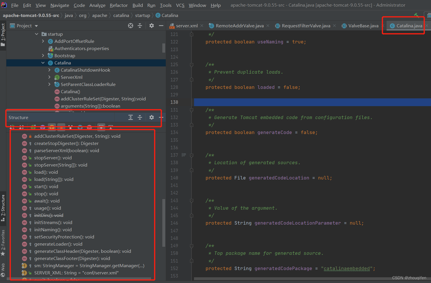Open Project panel settings gear
This screenshot has width=431, height=283.
[152, 26]
